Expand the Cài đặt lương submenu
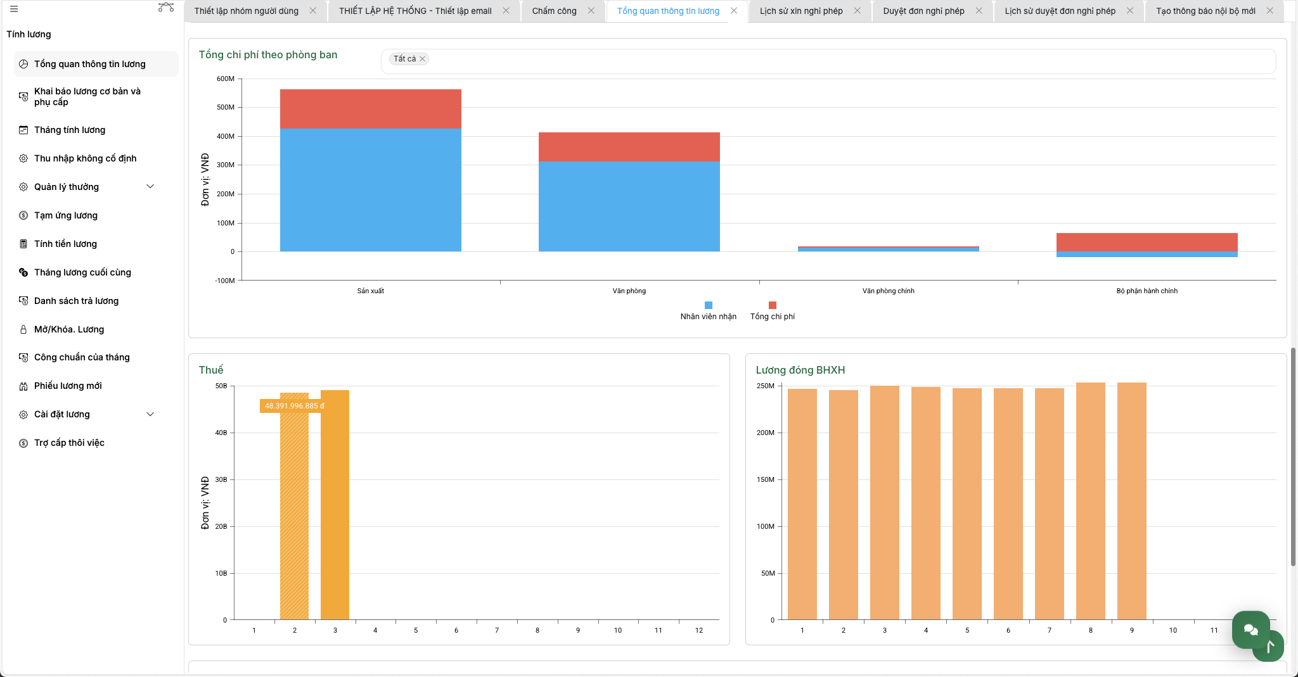The height and width of the screenshot is (677, 1298). [150, 414]
